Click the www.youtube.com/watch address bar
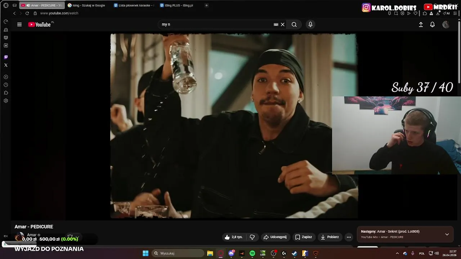The image size is (461, 259). click(59, 13)
